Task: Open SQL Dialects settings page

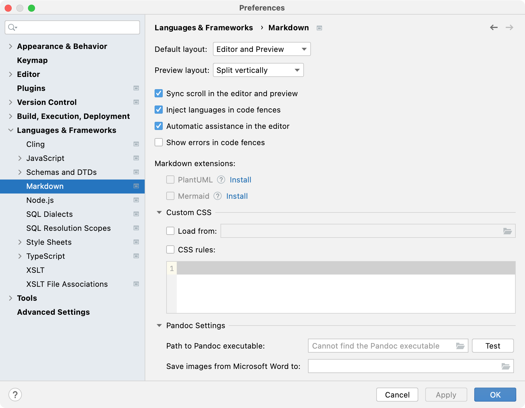Action: 50,214
